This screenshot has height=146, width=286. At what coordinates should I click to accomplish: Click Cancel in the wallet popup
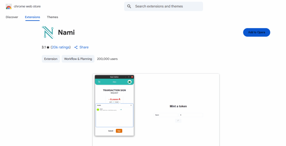click(111, 131)
